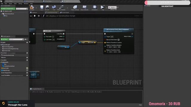
Task: Open Class Defaults from the toolbar
Action: click(x=84, y=8)
